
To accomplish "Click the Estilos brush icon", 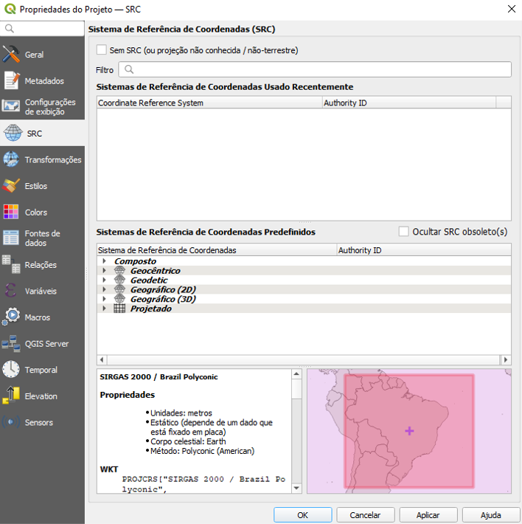I will tap(12, 186).
